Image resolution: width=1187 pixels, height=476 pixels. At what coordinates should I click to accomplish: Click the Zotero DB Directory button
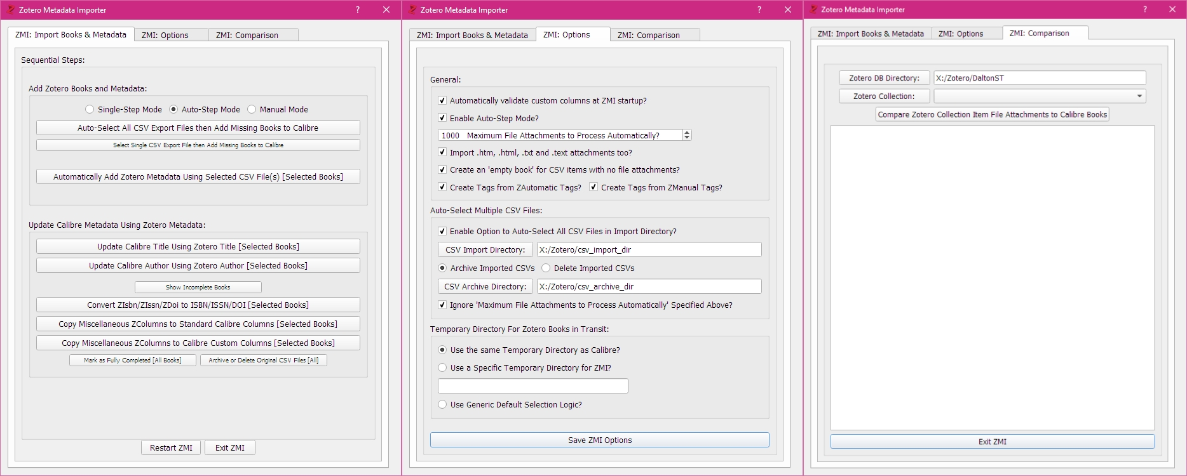pyautogui.click(x=885, y=78)
